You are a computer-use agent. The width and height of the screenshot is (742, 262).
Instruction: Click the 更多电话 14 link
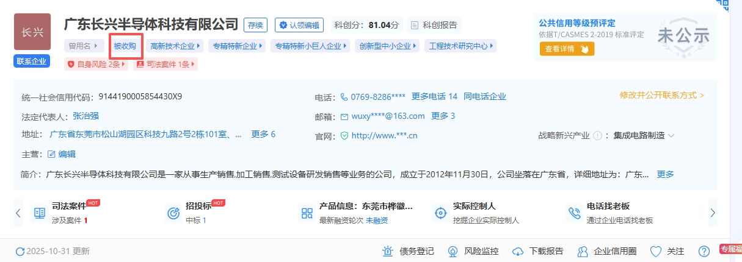[x=434, y=96]
